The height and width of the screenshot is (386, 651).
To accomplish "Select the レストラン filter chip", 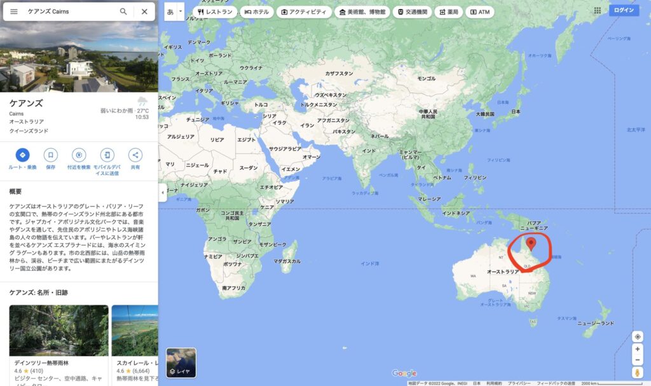I will click(215, 12).
